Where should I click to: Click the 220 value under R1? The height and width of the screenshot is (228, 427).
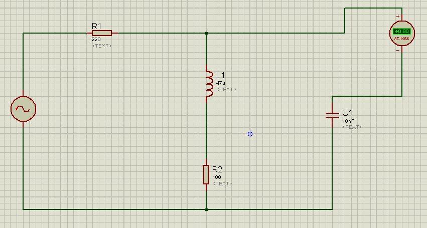tap(96, 40)
